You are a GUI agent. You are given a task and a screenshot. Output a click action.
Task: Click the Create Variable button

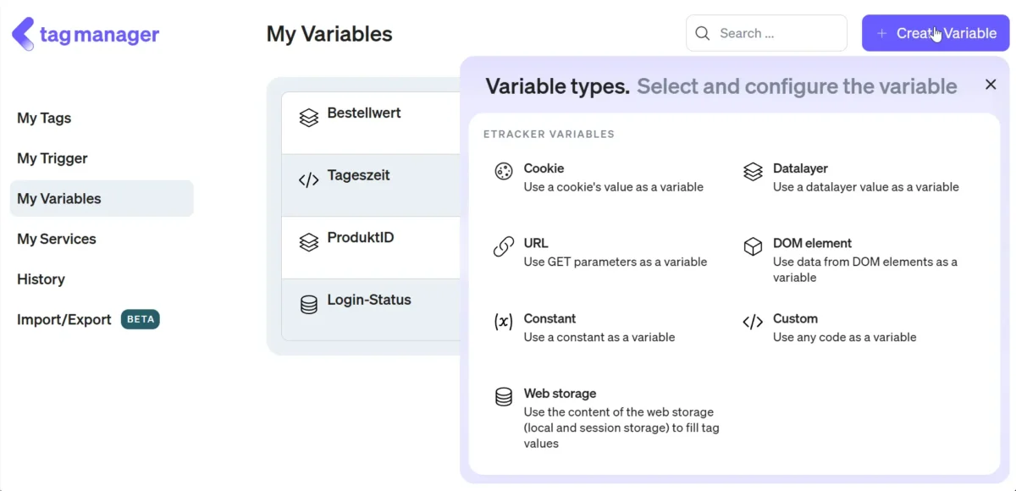click(x=935, y=33)
